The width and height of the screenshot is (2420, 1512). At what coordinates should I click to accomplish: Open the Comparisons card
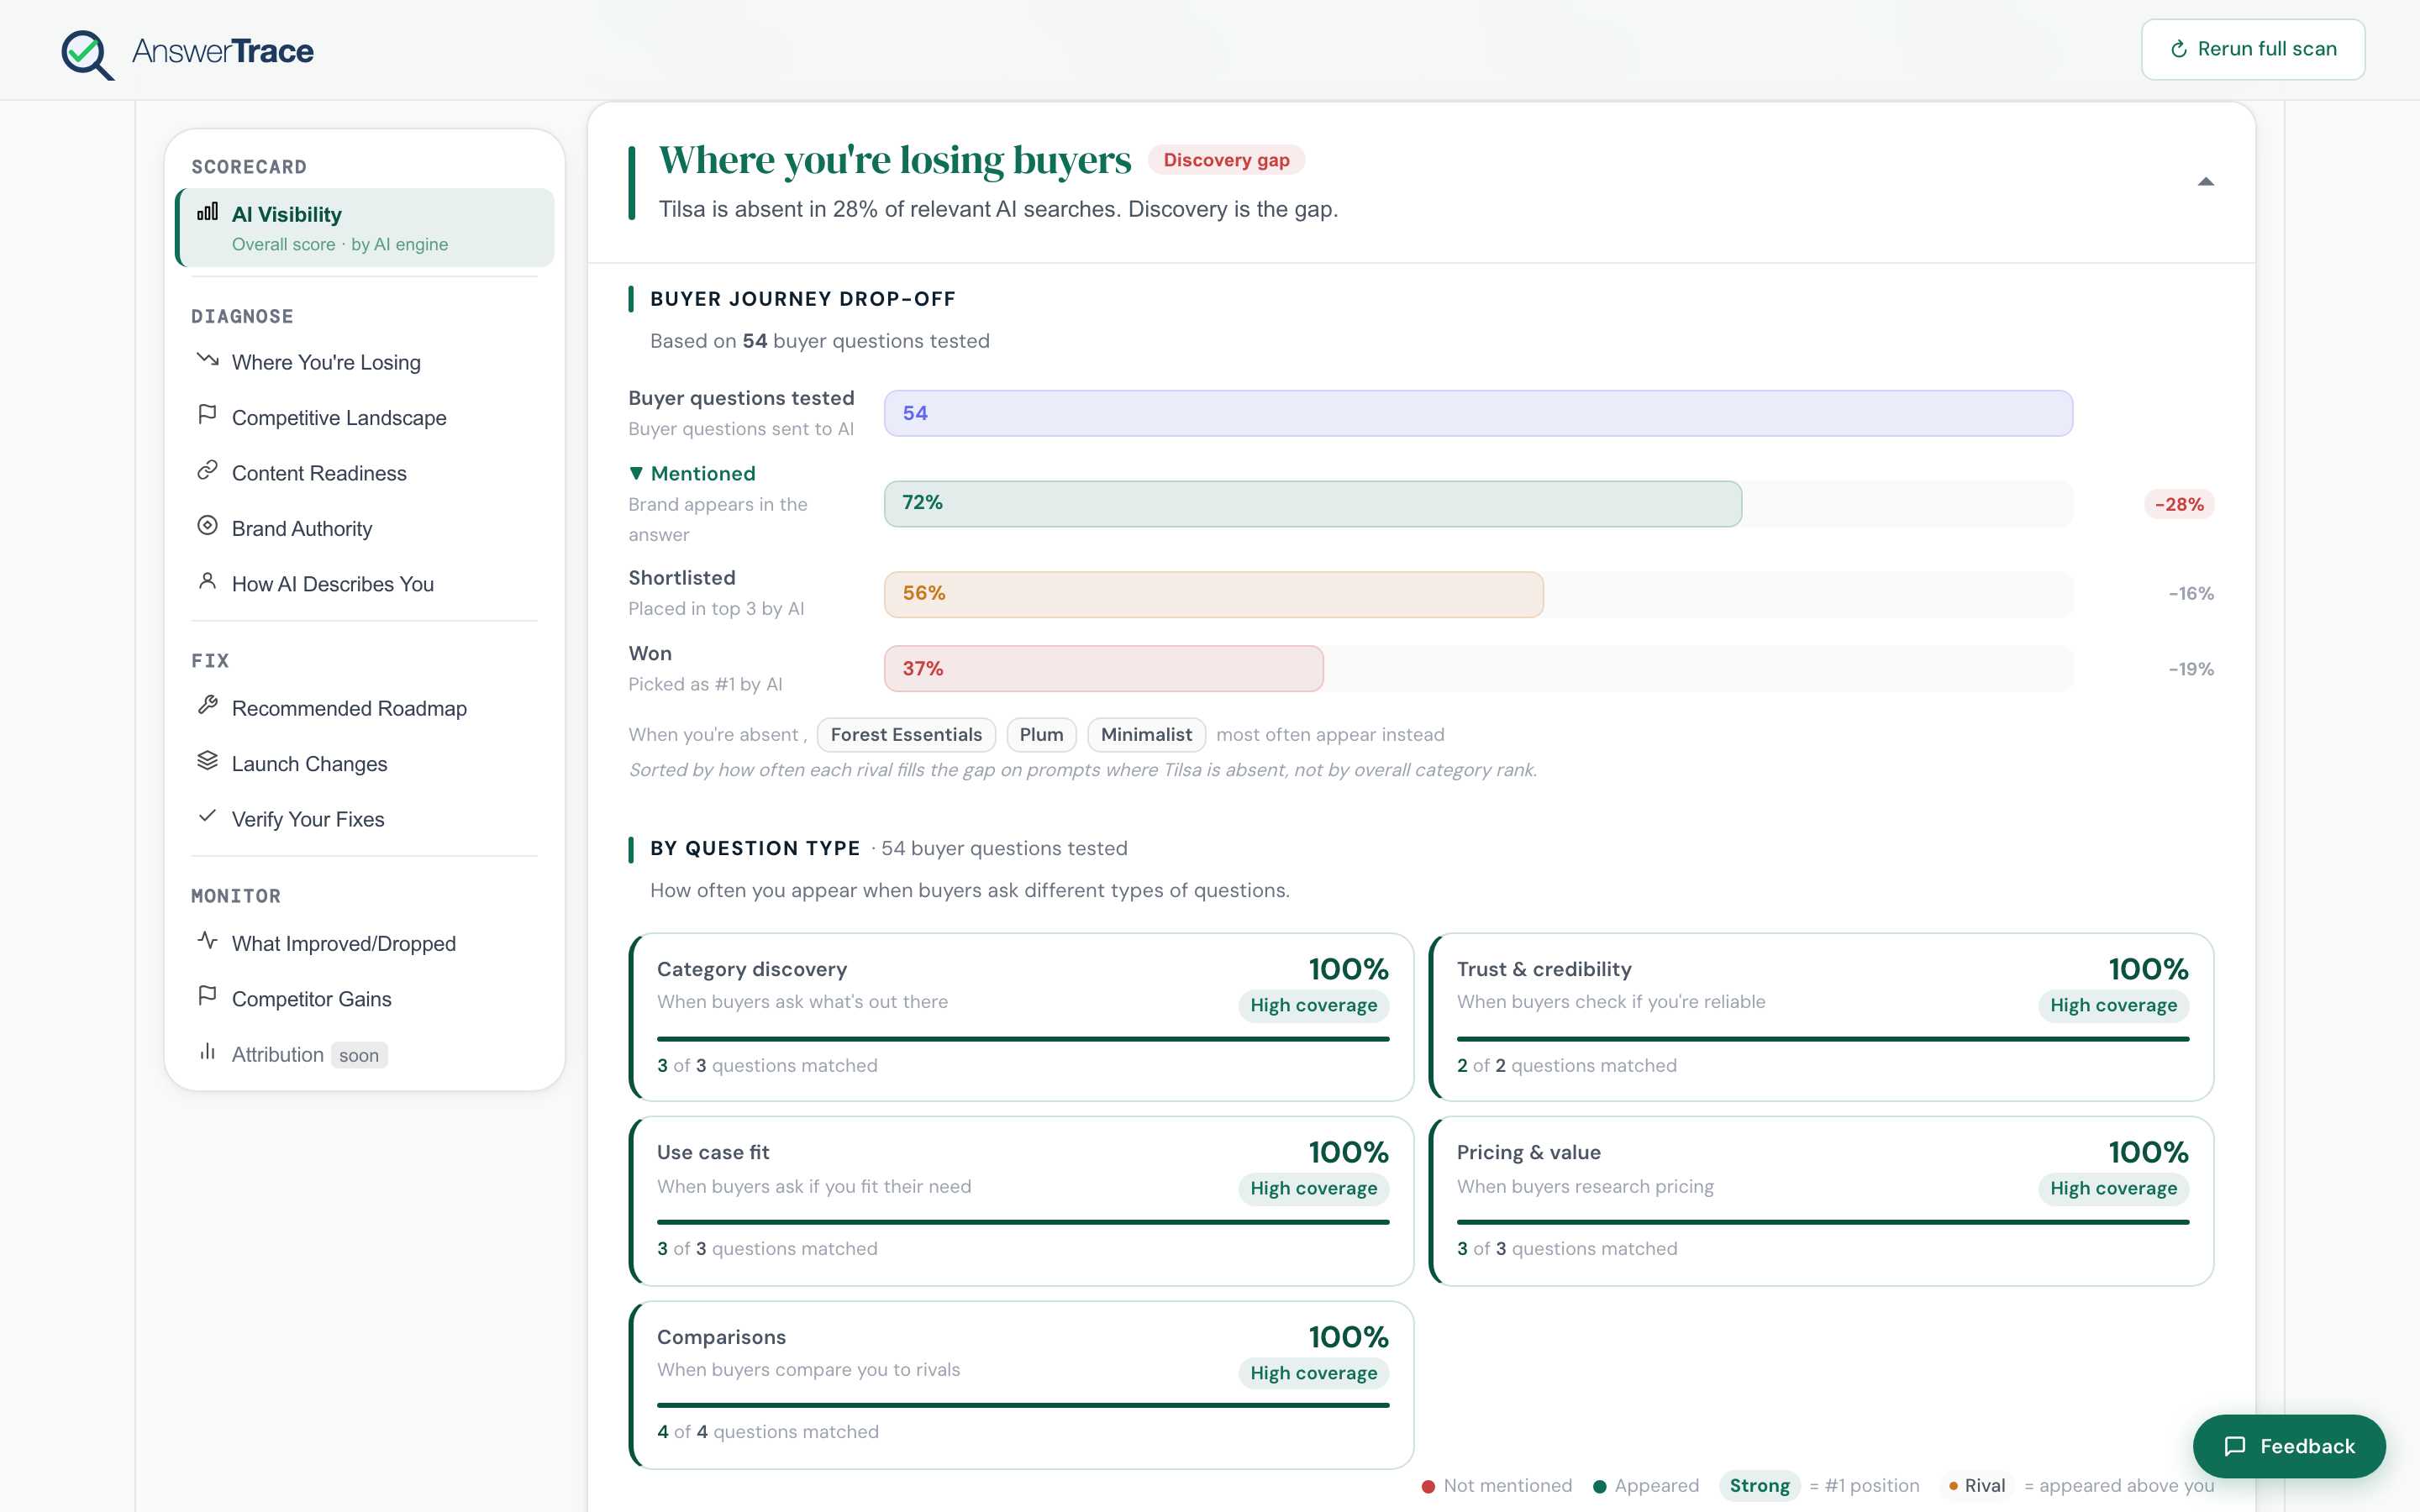[1021, 1385]
